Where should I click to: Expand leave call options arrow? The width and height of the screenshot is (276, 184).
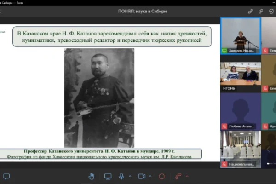(187, 176)
